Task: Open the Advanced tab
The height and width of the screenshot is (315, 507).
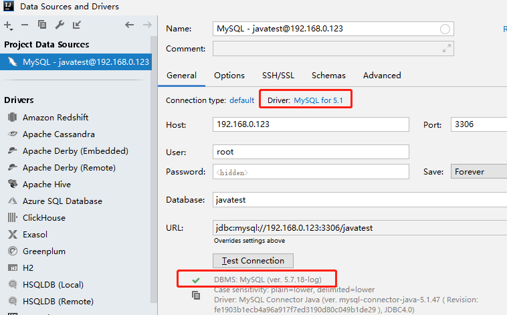Action: tap(382, 76)
